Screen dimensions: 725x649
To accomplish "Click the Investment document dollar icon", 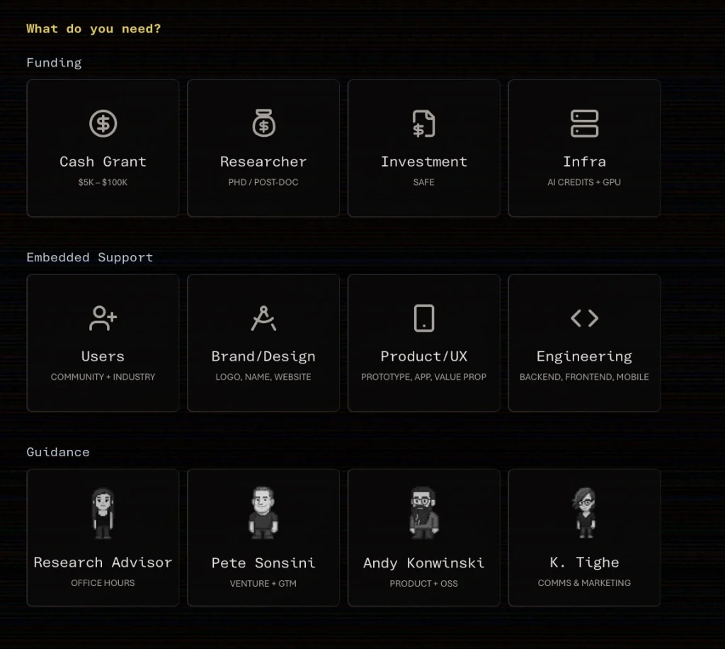I will pyautogui.click(x=423, y=124).
